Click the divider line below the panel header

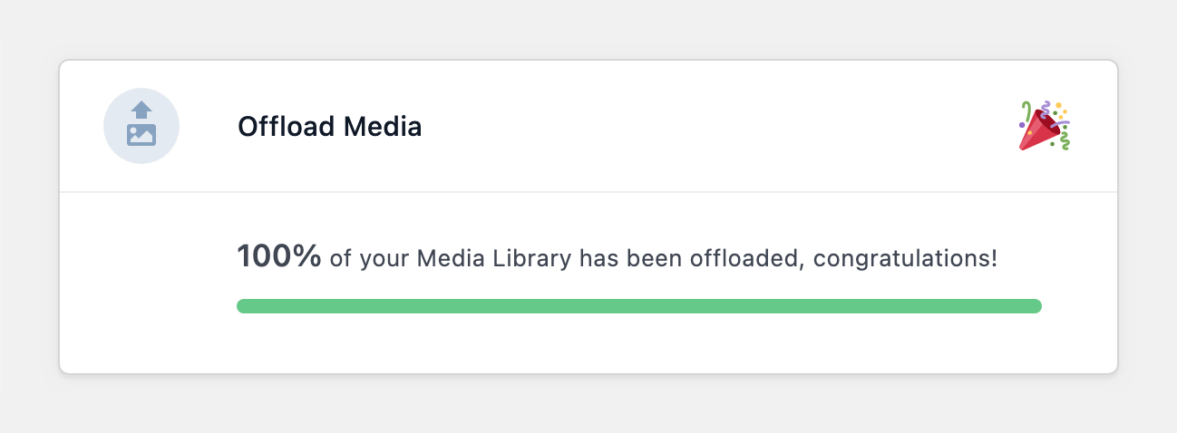(x=588, y=192)
